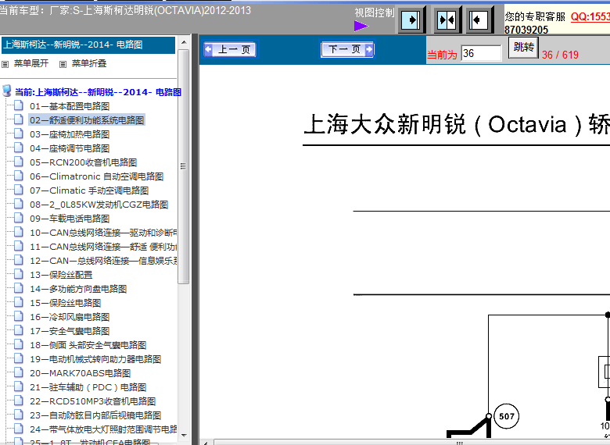The image size is (610, 445).
Task: Open 16—冷却风扇电路图
Action: (x=70, y=317)
